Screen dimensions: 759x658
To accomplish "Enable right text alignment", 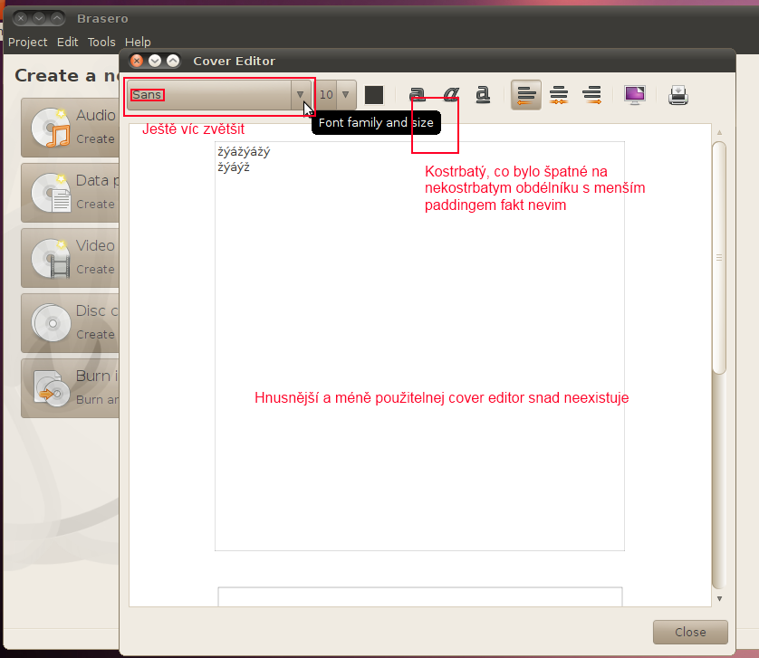I will point(591,94).
